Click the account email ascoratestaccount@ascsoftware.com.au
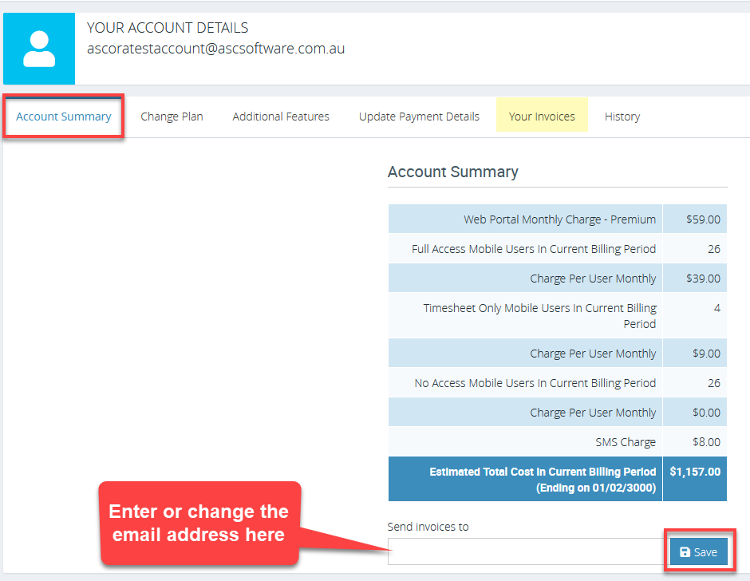The image size is (750, 581). coord(215,49)
